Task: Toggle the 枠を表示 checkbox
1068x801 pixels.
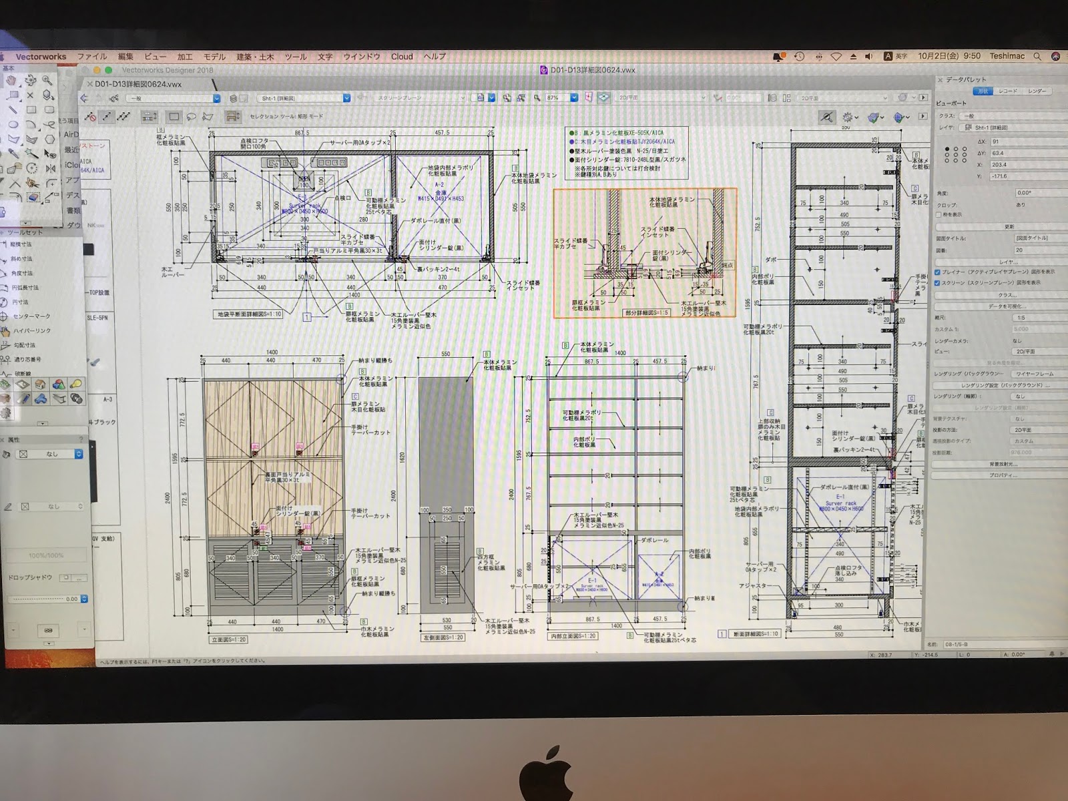Action: [x=938, y=215]
